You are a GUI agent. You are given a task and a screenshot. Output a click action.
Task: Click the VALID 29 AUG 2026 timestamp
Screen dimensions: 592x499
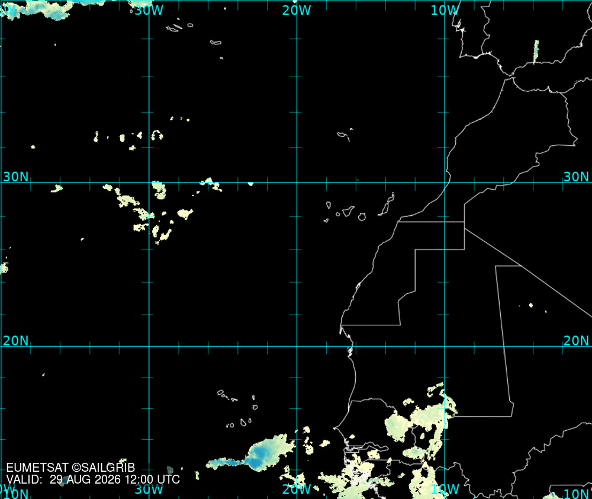click(x=93, y=479)
